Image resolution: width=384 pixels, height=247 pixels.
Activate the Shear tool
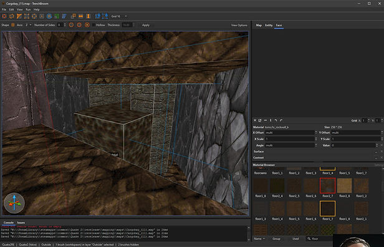click(x=64, y=16)
